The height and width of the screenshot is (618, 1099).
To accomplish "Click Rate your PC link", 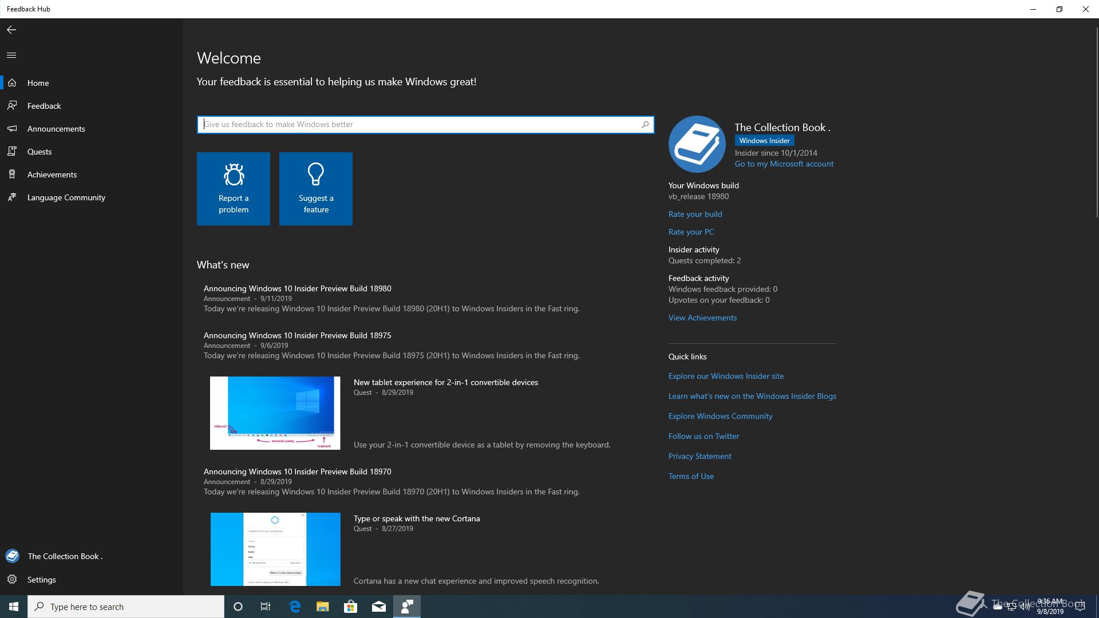I will pyautogui.click(x=691, y=232).
